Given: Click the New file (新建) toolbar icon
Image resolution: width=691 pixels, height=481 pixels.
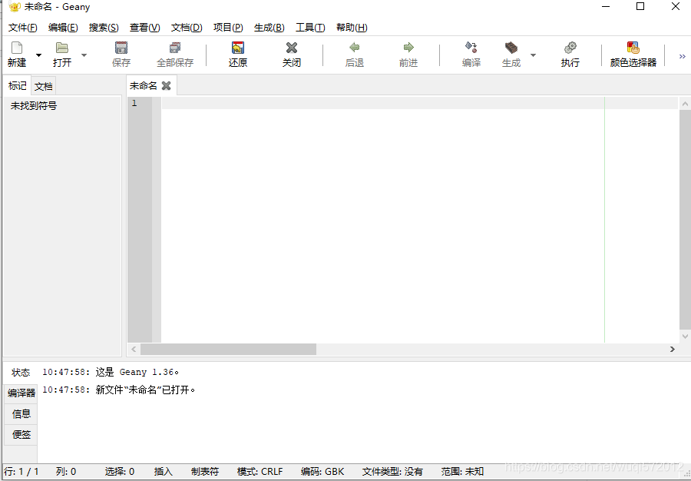Looking at the screenshot, I should pyautogui.click(x=17, y=48).
